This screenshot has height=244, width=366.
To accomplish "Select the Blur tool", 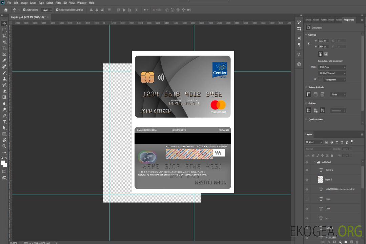I will (x=4, y=103).
